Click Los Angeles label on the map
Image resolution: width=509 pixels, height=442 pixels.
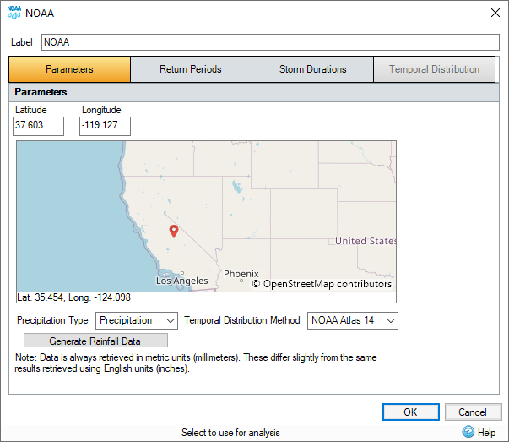tap(181, 281)
